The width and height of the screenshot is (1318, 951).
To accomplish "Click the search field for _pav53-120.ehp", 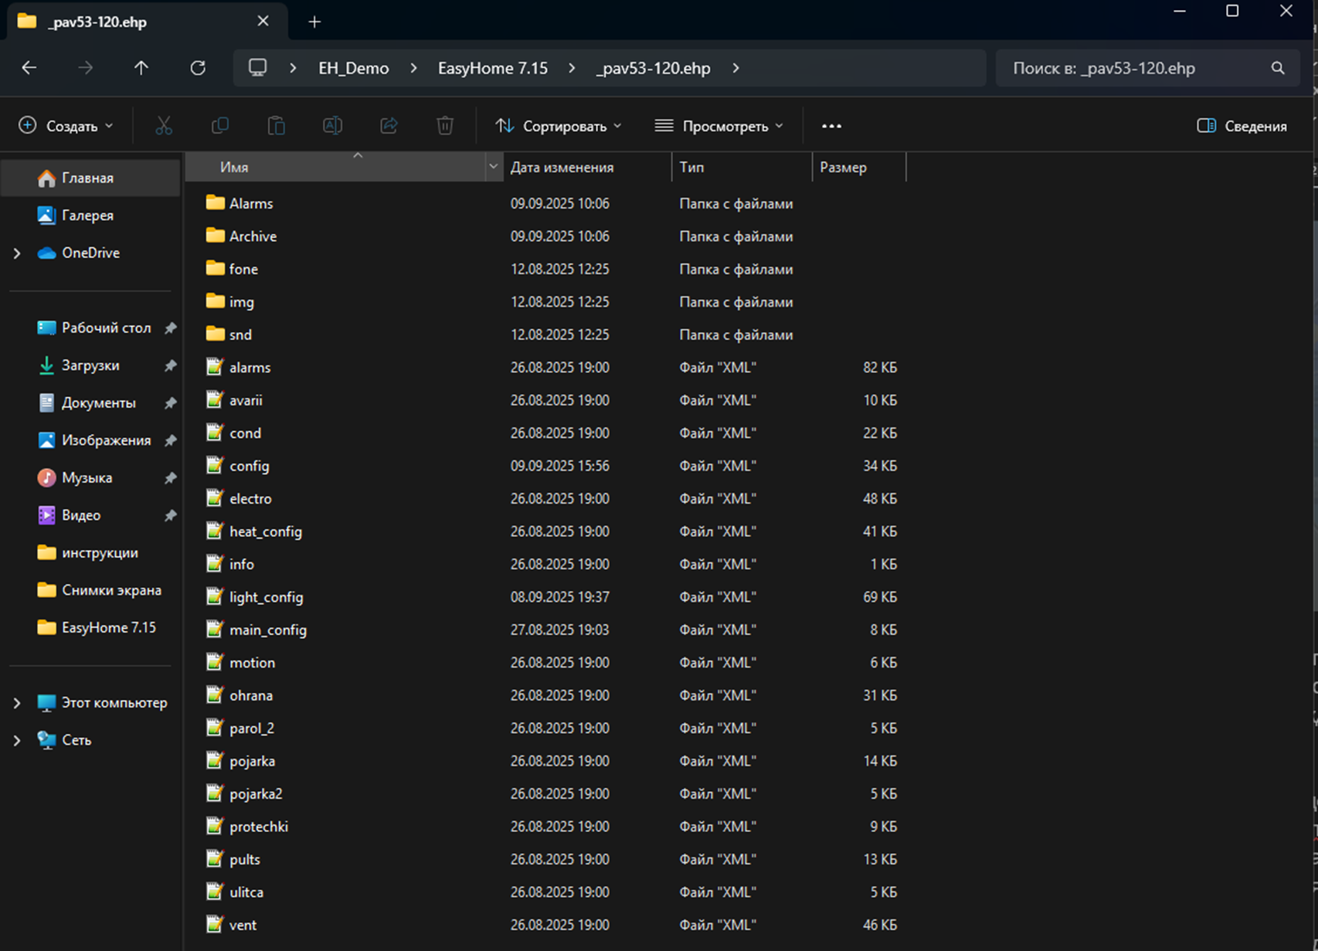I will coord(1136,68).
